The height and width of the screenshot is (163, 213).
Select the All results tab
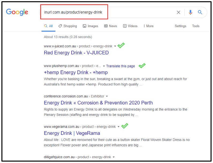pos(48,26)
